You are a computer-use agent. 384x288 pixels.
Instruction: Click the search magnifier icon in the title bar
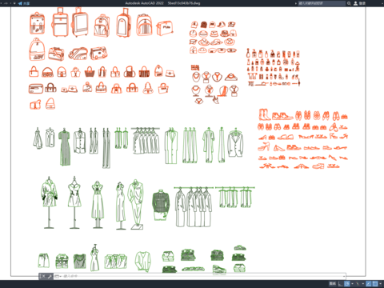[349, 3]
